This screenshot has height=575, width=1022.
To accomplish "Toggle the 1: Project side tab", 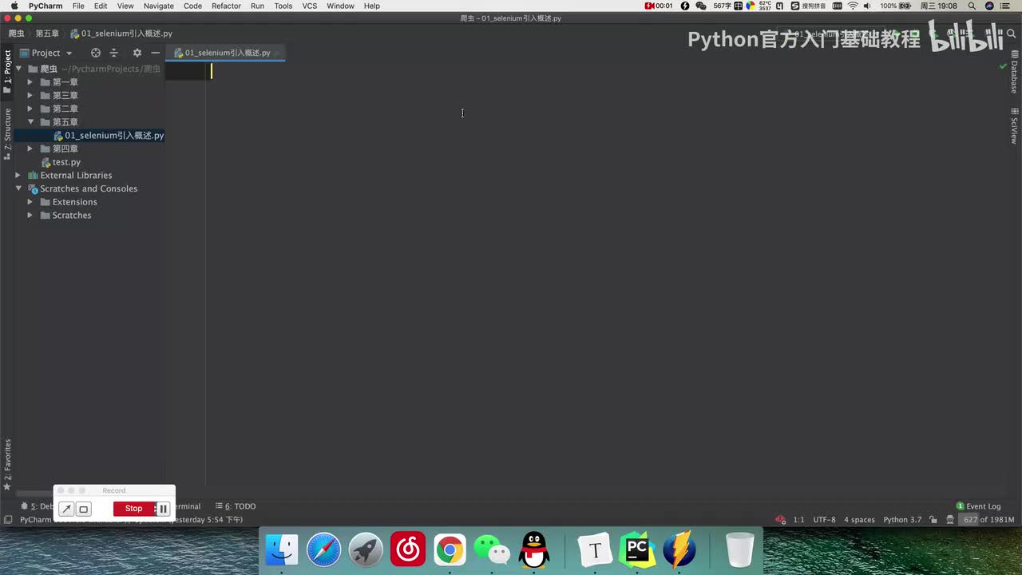I will [x=7, y=72].
